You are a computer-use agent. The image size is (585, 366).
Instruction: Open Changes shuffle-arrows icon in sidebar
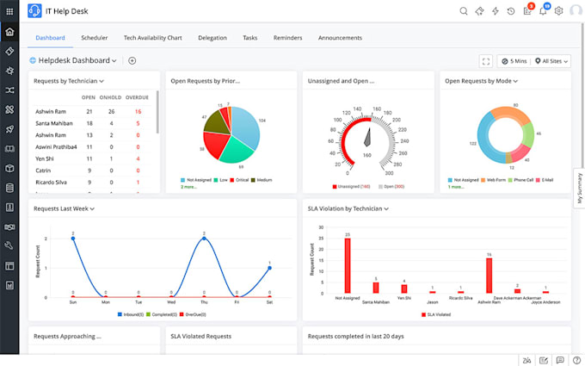point(9,90)
